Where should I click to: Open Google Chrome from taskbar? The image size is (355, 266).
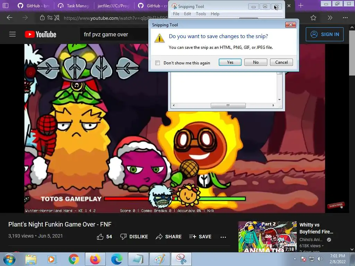coord(74,259)
